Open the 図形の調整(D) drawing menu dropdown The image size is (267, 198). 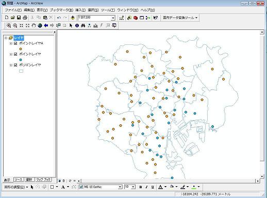(x=16, y=187)
